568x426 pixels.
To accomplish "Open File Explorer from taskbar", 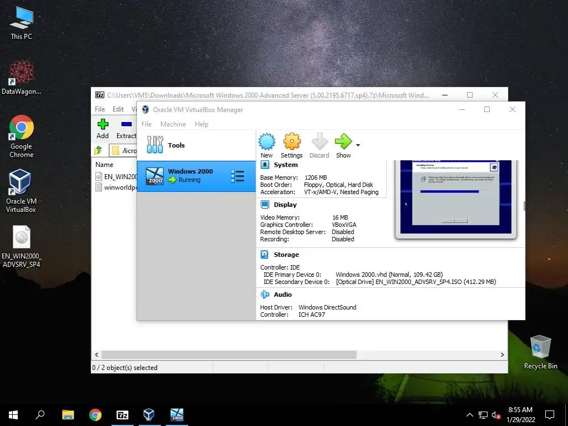I will 68,415.
